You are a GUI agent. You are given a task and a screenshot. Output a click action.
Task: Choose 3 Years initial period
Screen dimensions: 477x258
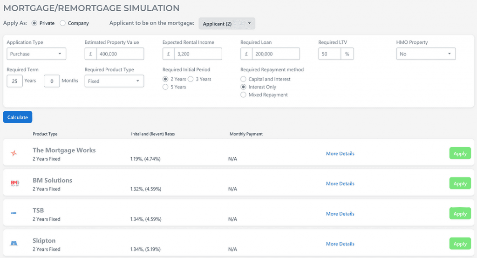point(191,79)
